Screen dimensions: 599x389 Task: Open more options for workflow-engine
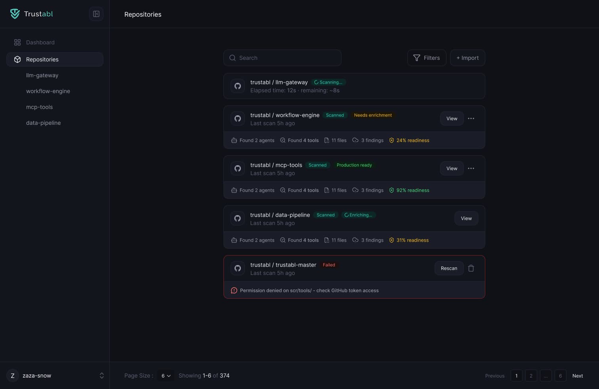point(471,118)
